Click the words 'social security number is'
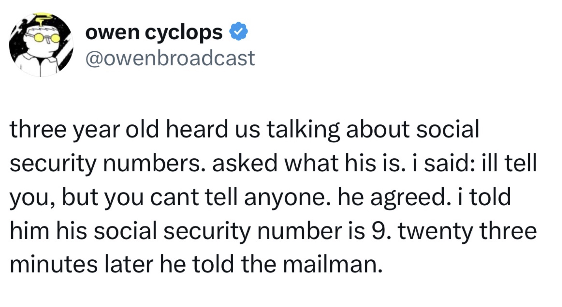The width and height of the screenshot is (562, 307). pyautogui.click(x=229, y=231)
